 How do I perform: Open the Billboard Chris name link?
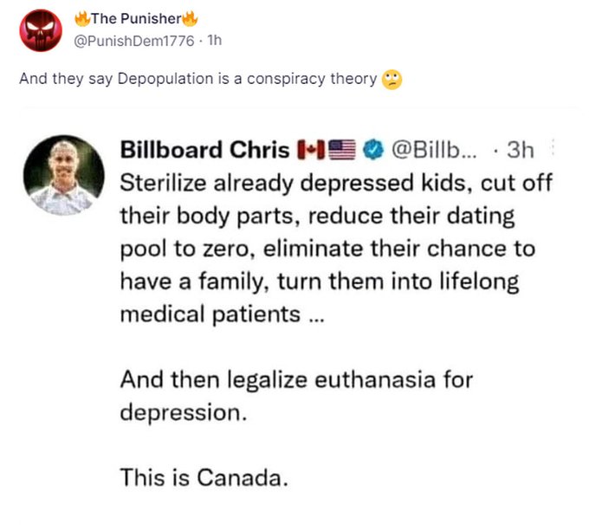pos(204,150)
